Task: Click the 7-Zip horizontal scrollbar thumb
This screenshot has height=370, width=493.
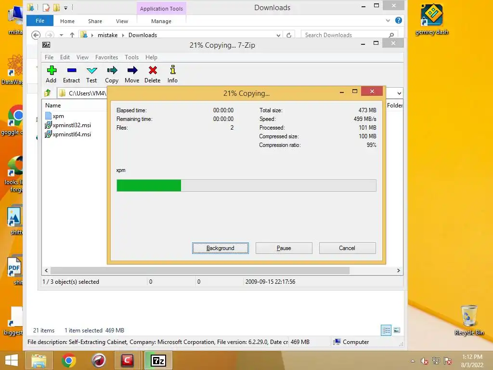Action: pos(200,271)
